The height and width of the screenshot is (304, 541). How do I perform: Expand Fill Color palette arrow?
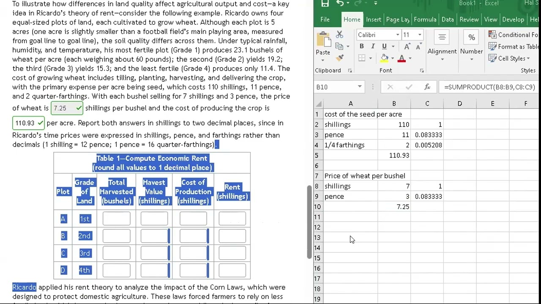(392, 58)
